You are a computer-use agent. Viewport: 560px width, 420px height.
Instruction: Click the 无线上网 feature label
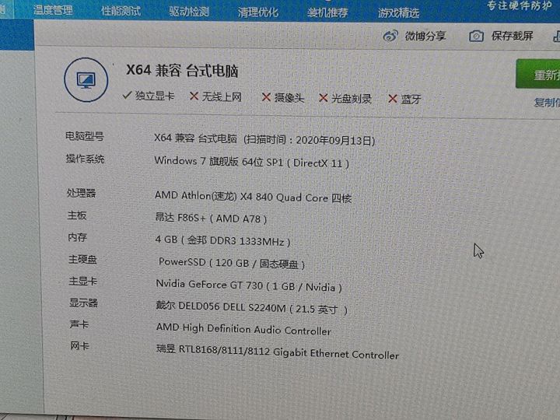pyautogui.click(x=222, y=96)
